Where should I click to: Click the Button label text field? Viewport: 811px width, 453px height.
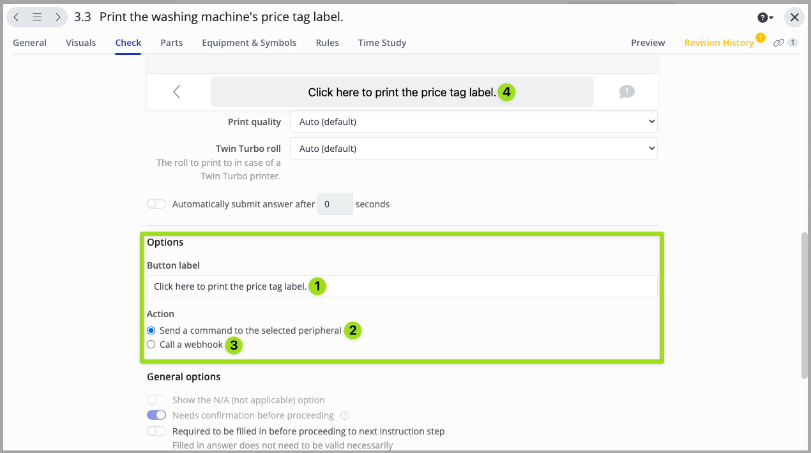click(402, 286)
